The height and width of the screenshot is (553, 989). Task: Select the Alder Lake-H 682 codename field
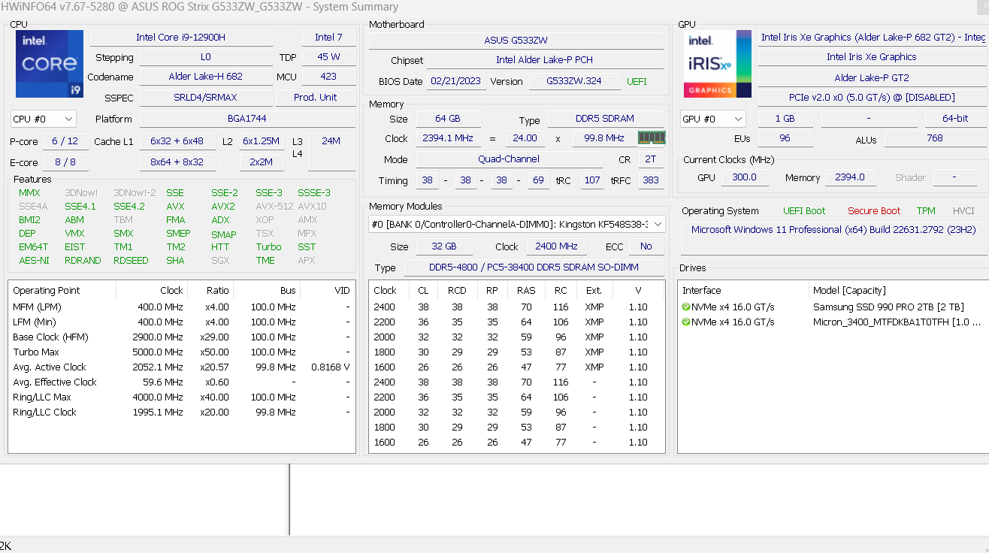click(206, 77)
